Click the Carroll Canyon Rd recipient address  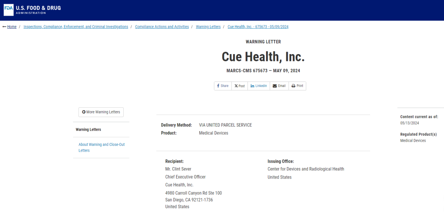(193, 193)
